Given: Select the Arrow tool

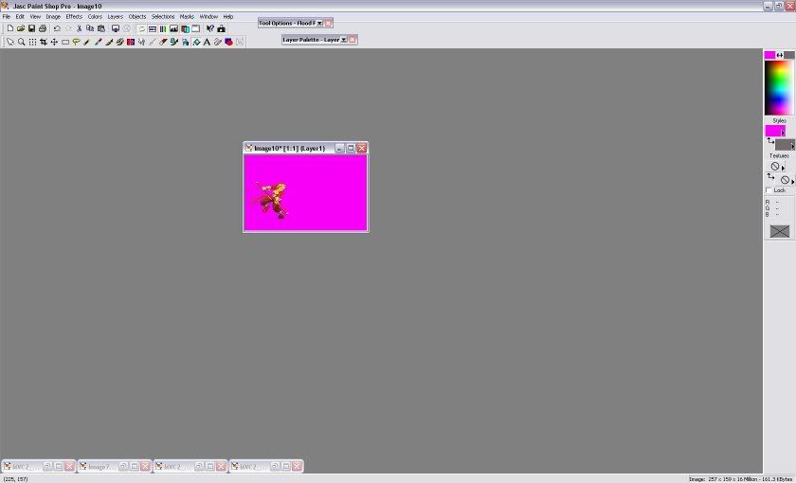Looking at the screenshot, I should tap(10, 42).
